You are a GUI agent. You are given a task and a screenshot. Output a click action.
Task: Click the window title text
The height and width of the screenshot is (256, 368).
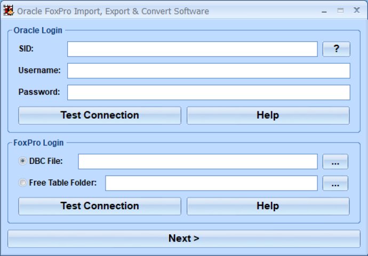click(x=113, y=11)
